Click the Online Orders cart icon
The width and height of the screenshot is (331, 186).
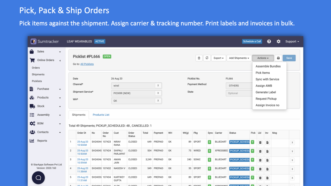pyautogui.click(x=32, y=60)
